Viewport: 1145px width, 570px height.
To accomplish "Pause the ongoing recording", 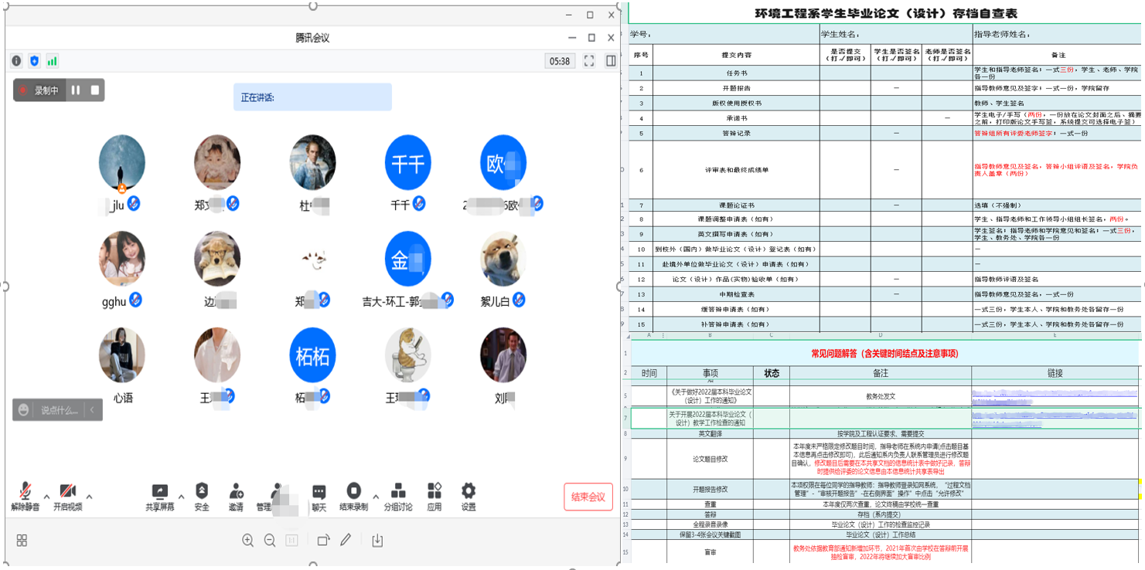I will pyautogui.click(x=76, y=90).
